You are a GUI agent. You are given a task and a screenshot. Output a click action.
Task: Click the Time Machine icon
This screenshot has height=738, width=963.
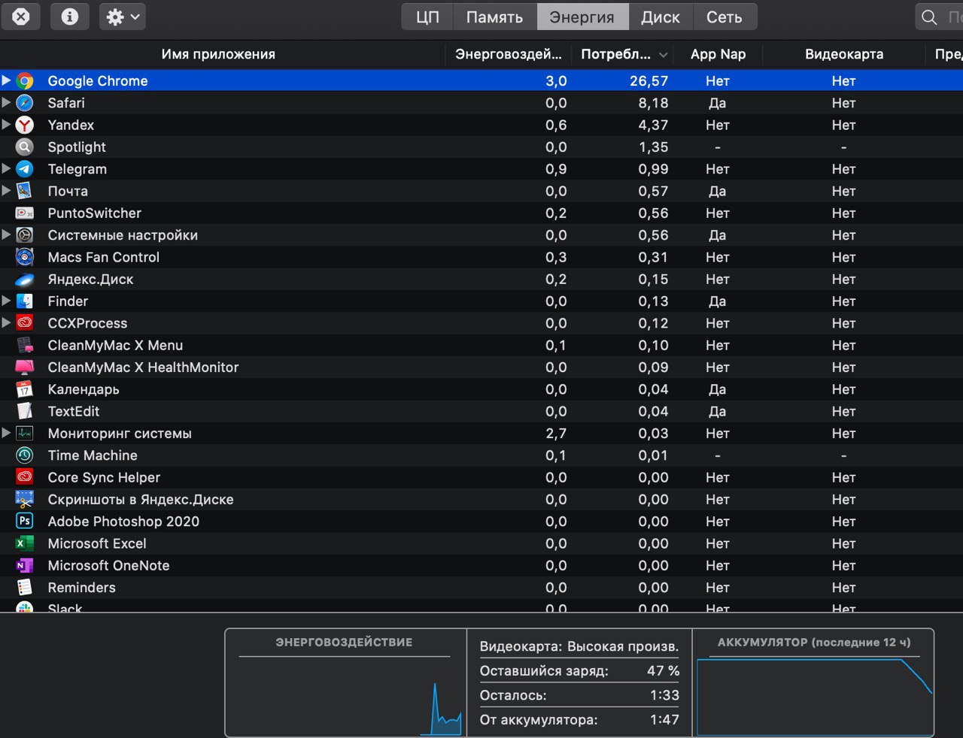click(x=25, y=455)
